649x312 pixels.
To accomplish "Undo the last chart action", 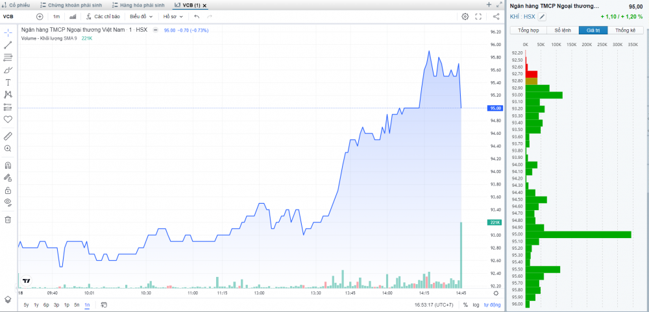I will [197, 17].
